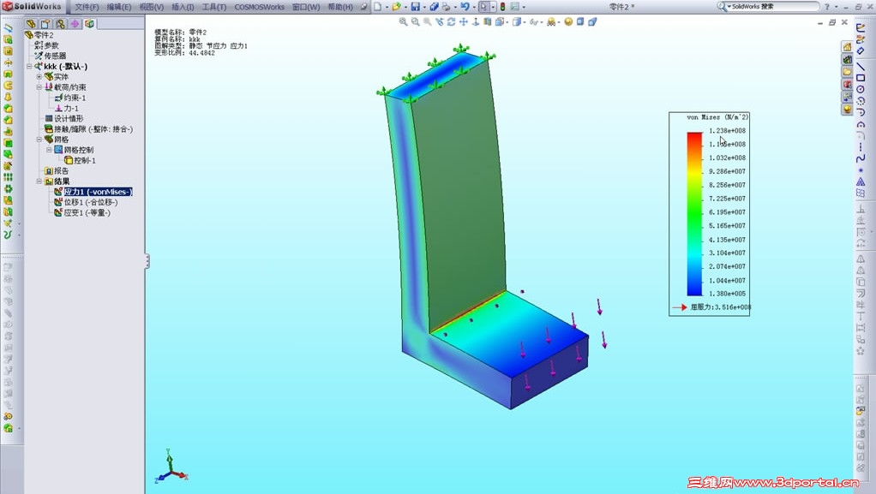876x494 pixels.
Task: Click the panel splitter handle beside the tree
Action: click(147, 260)
